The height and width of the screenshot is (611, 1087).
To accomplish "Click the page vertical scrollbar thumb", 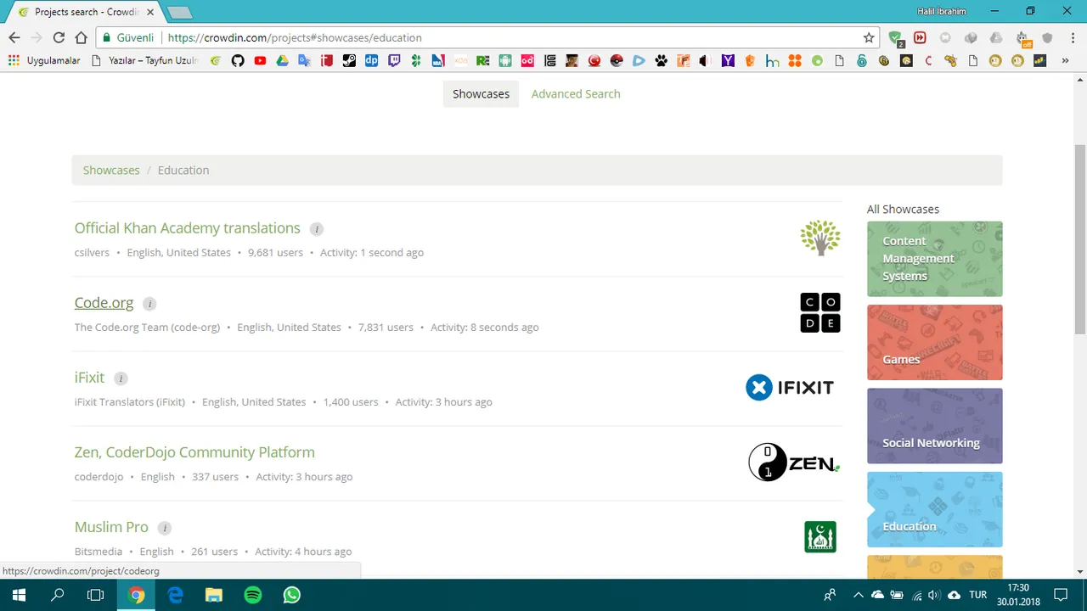I will [x=1079, y=240].
